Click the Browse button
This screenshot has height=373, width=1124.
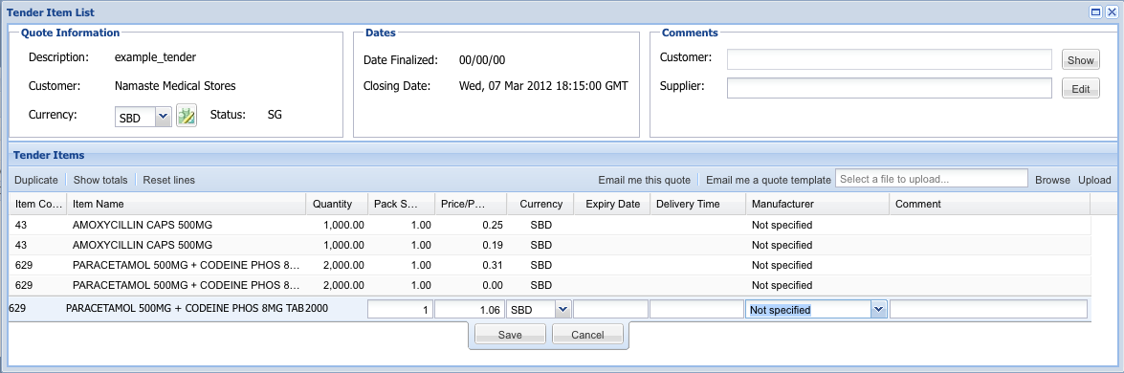[x=1052, y=180]
